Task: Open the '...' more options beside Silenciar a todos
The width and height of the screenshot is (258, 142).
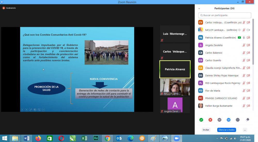Action: (x=245, y=130)
